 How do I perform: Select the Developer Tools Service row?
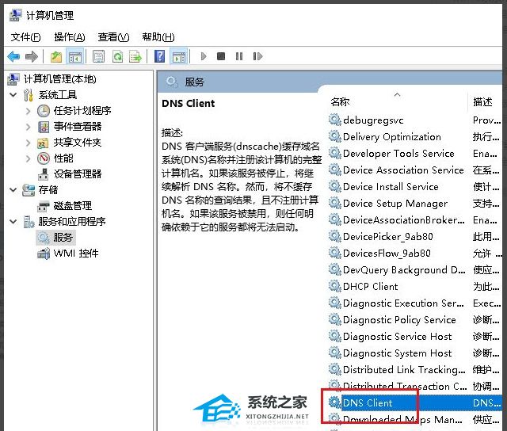pyautogui.click(x=415, y=154)
